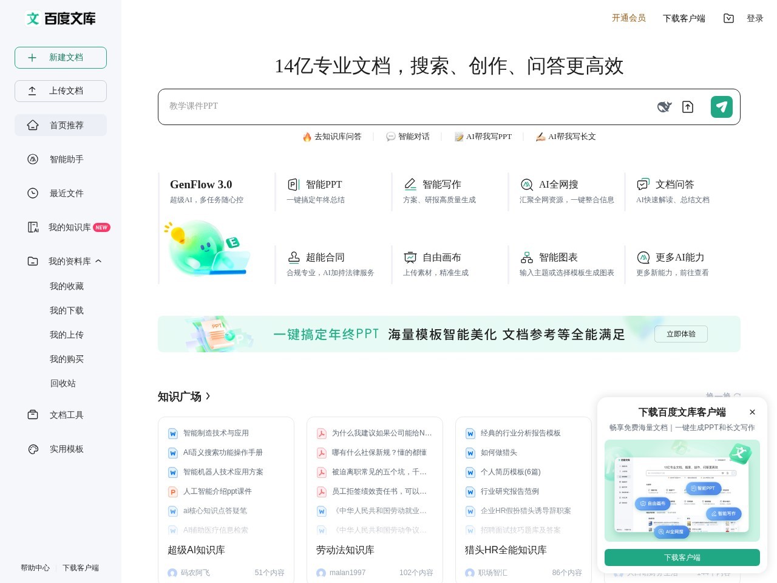Open 智能写作 writing tool
Image resolution: width=777 pixels, height=583 pixels.
(441, 185)
